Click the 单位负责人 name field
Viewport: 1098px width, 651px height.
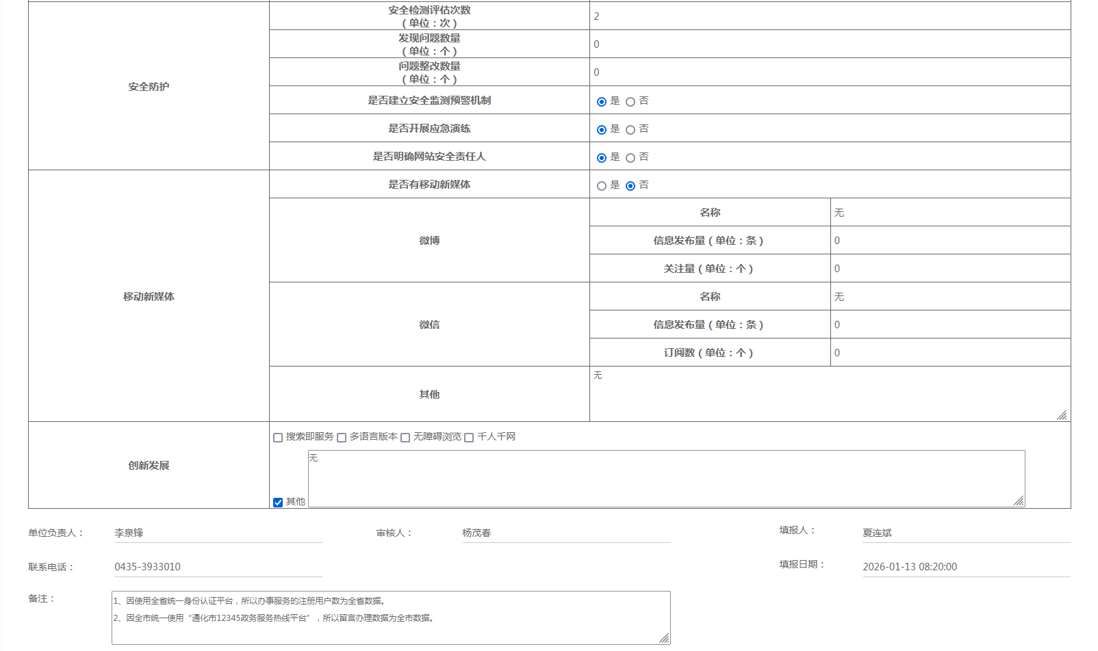218,533
